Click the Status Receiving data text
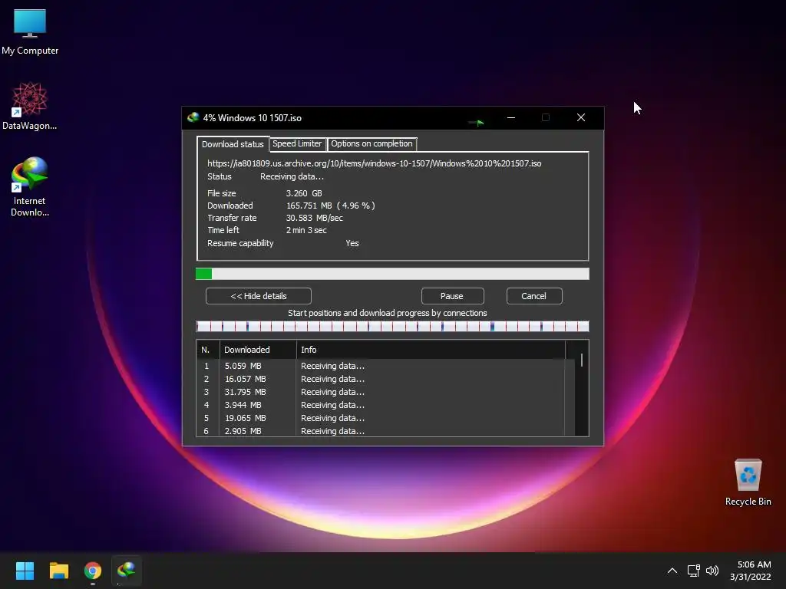 tap(292, 177)
